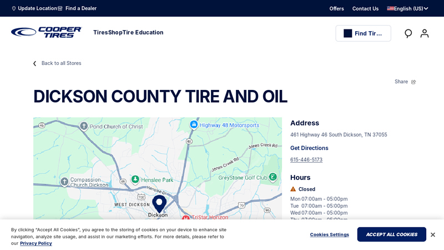Click the dealer store icon
This screenshot has width=444, height=250.
pos(60,8)
